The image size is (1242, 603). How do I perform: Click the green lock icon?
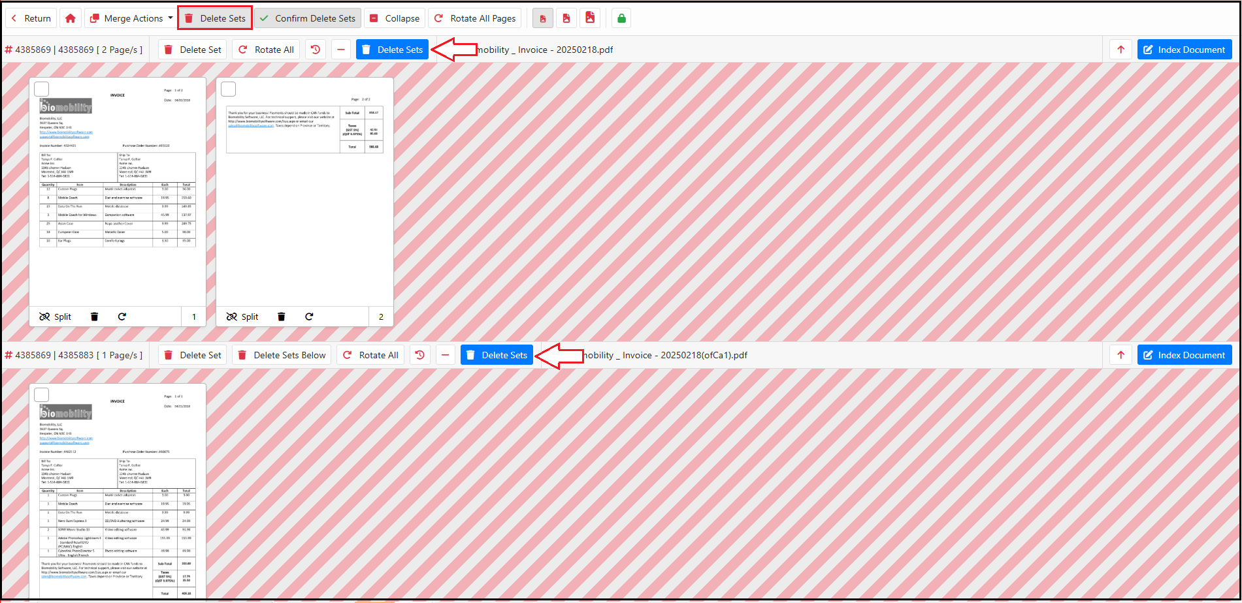(x=621, y=18)
